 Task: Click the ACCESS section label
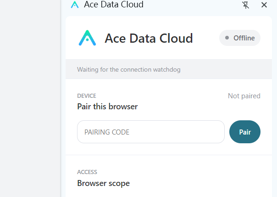(87, 172)
